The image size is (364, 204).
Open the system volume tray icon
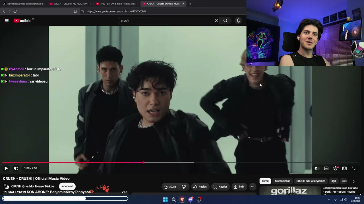point(346,199)
